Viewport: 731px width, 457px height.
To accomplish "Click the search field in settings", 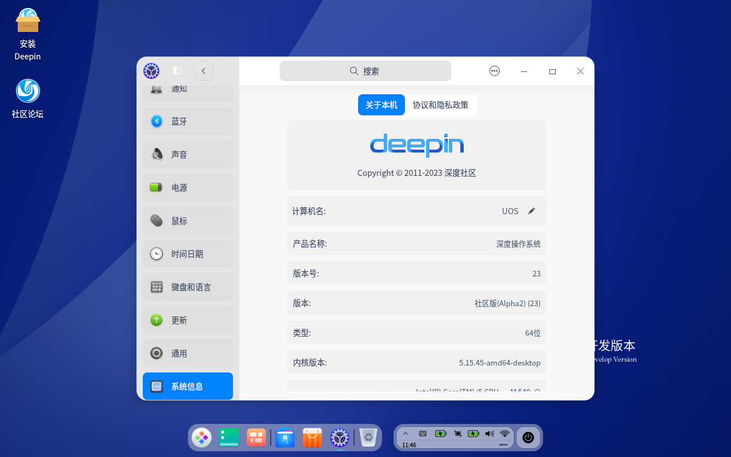I will (365, 70).
